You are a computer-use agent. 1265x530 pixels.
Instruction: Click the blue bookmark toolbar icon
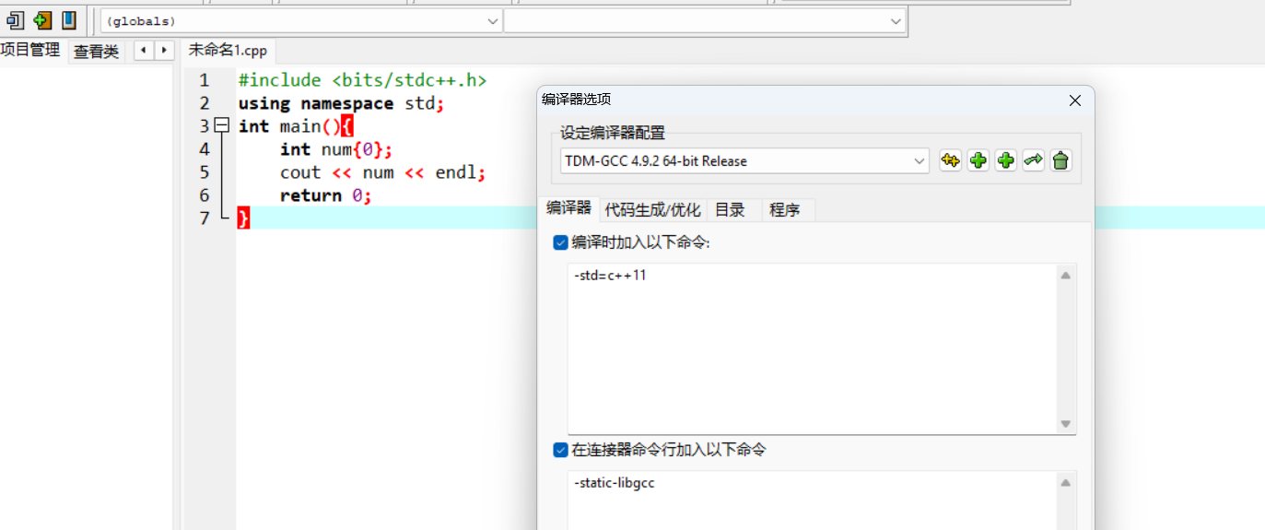69,20
